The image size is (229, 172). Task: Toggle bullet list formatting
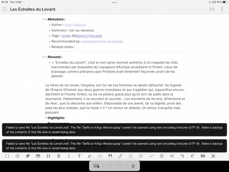coord(131,156)
